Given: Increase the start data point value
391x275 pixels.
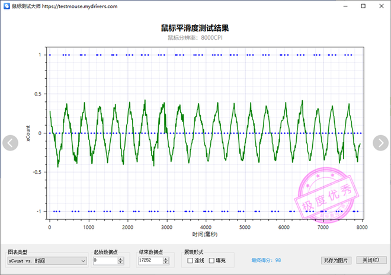Looking at the screenshot, I should coord(121,258).
